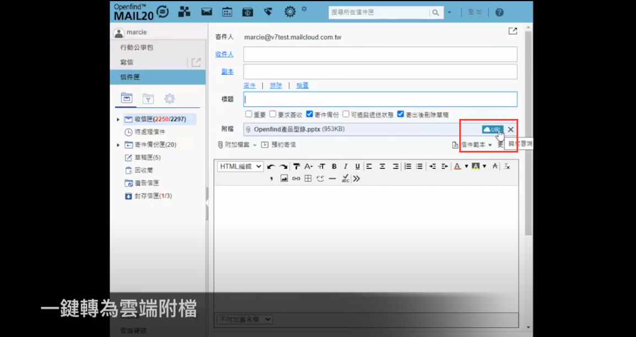Toggle underline formatting
Viewport: 636px width, 337px height.
tap(357, 166)
